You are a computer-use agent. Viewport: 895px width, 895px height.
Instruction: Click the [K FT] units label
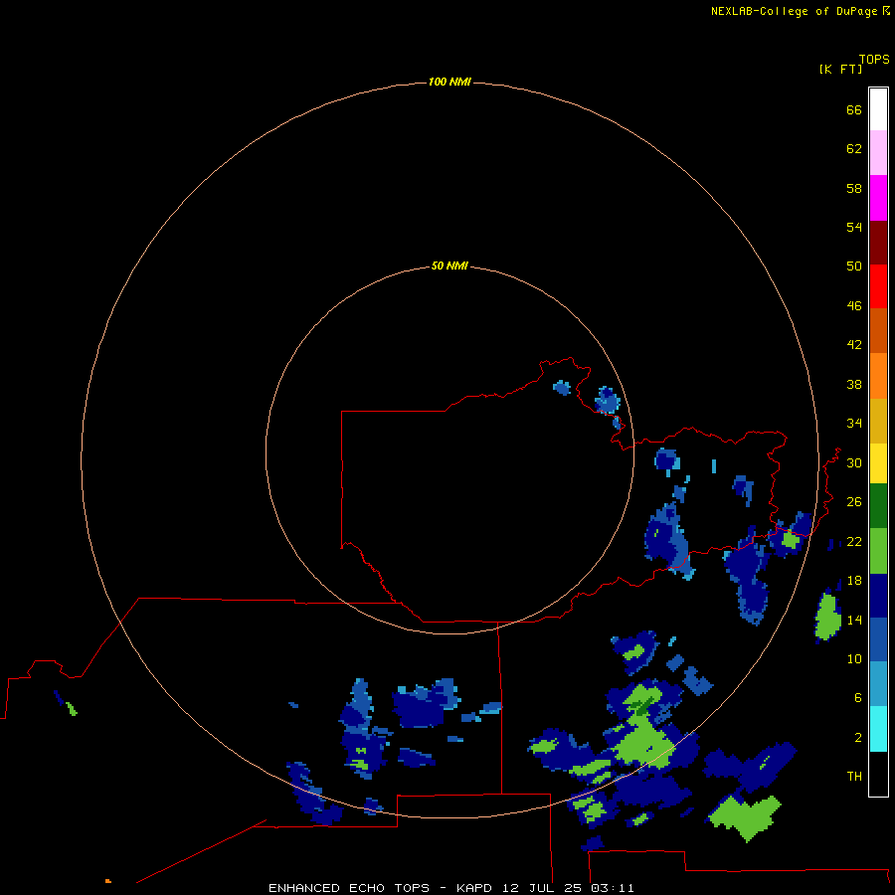(840, 69)
